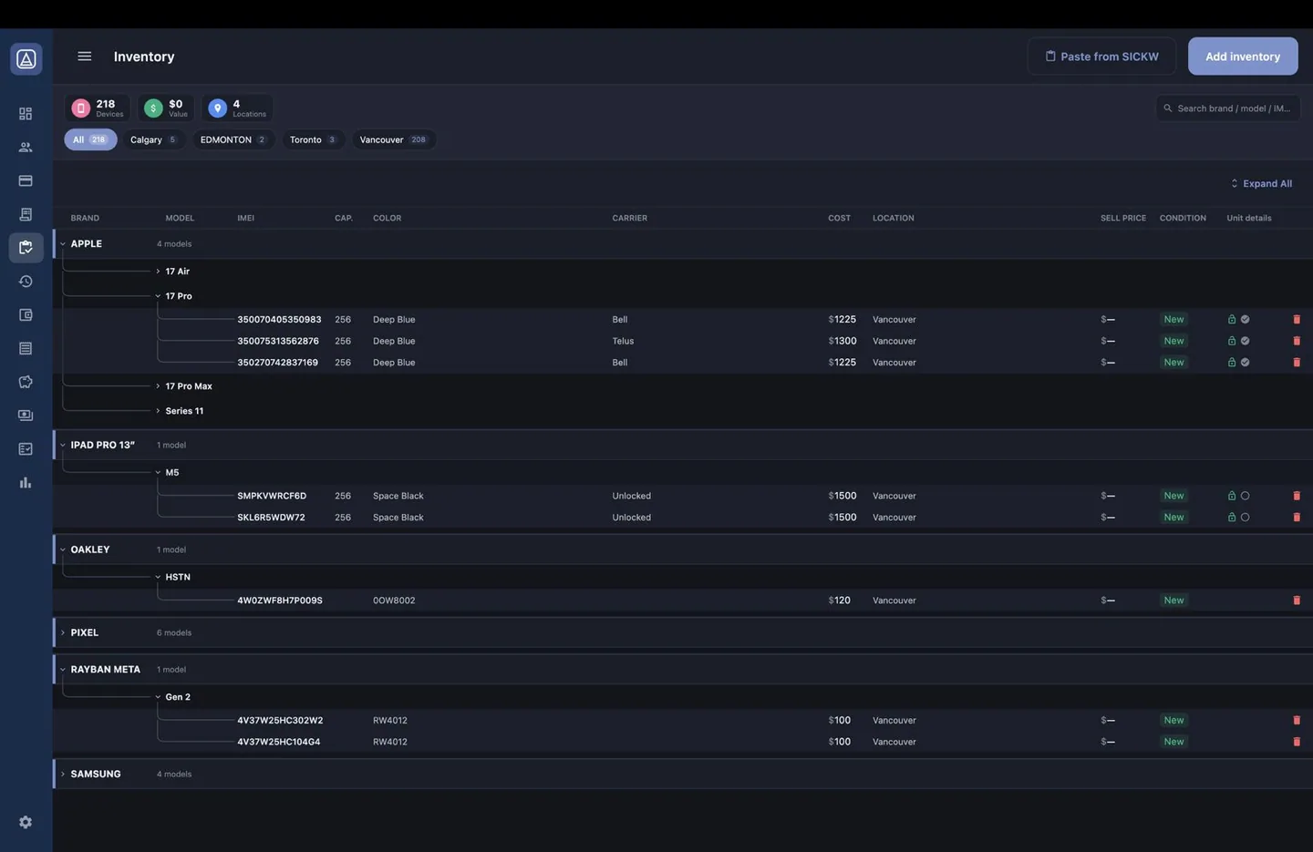Select the All locations tab
The height and width of the screenshot is (852, 1313).
click(90, 139)
